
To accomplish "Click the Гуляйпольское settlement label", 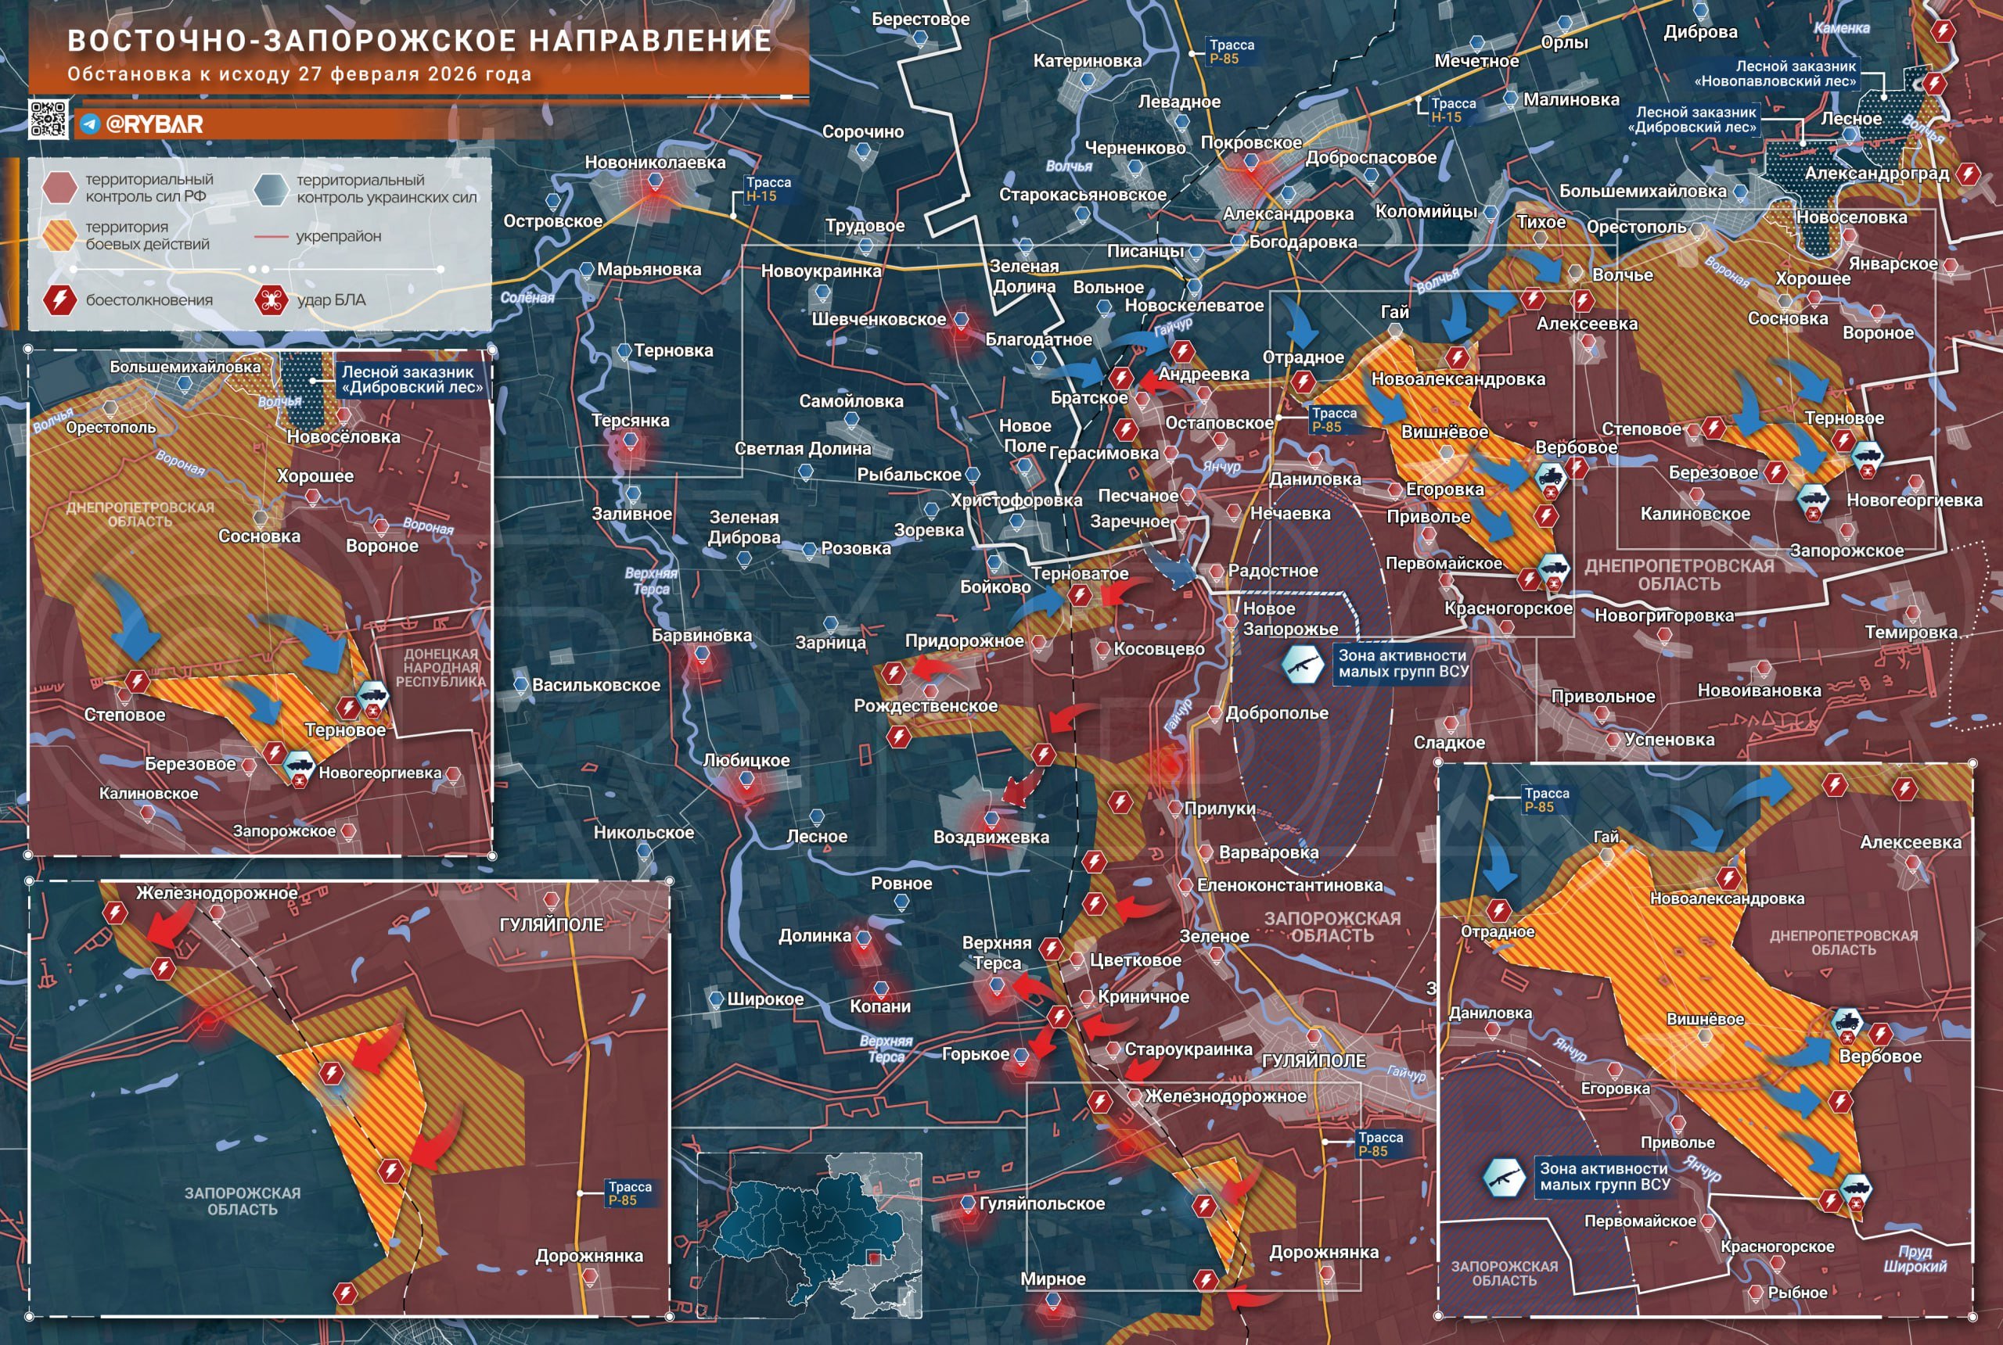I will click(x=1042, y=1203).
